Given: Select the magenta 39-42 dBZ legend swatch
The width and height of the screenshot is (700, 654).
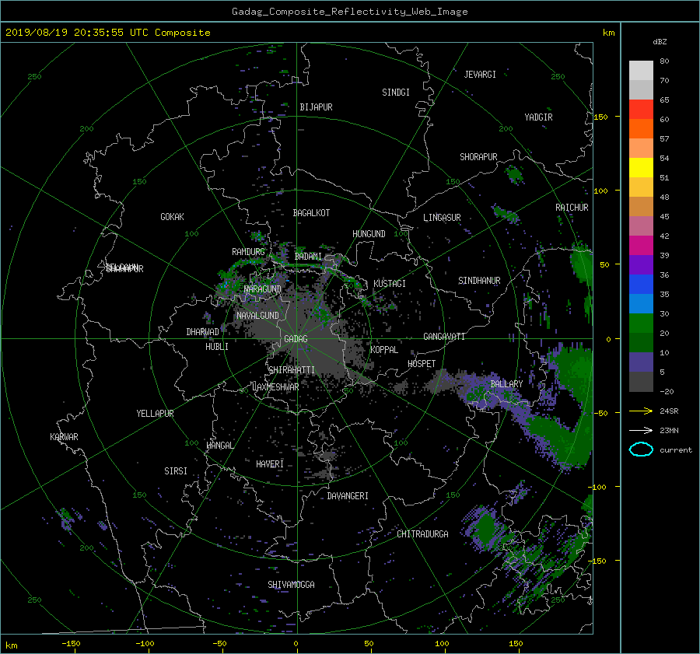Looking at the screenshot, I should pyautogui.click(x=641, y=245).
